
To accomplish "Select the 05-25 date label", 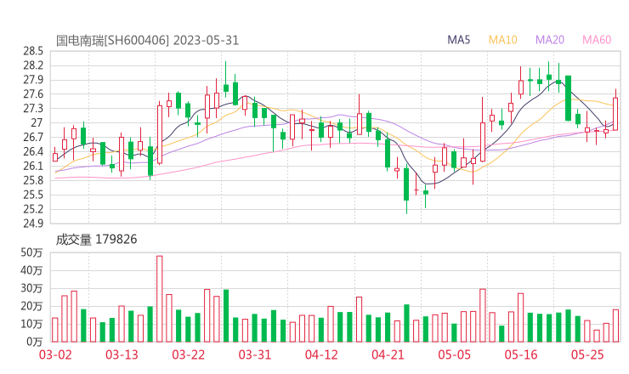I will (587, 354).
